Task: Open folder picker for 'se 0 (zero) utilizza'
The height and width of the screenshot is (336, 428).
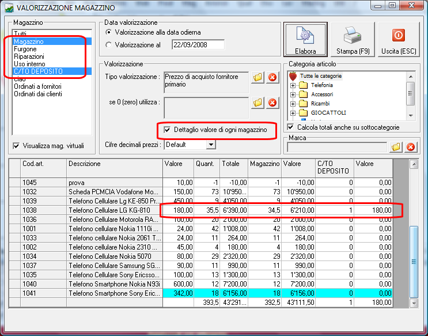Action: click(257, 103)
